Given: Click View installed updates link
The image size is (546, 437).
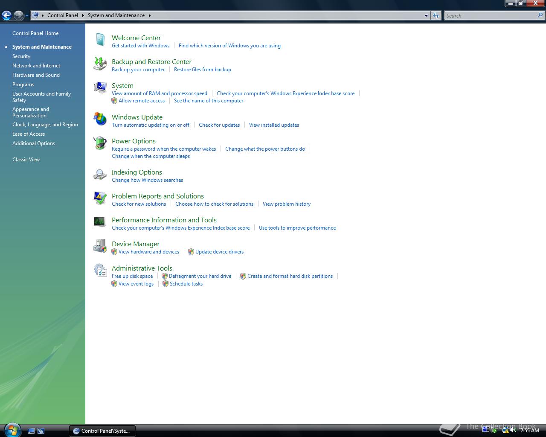Looking at the screenshot, I should tap(274, 125).
